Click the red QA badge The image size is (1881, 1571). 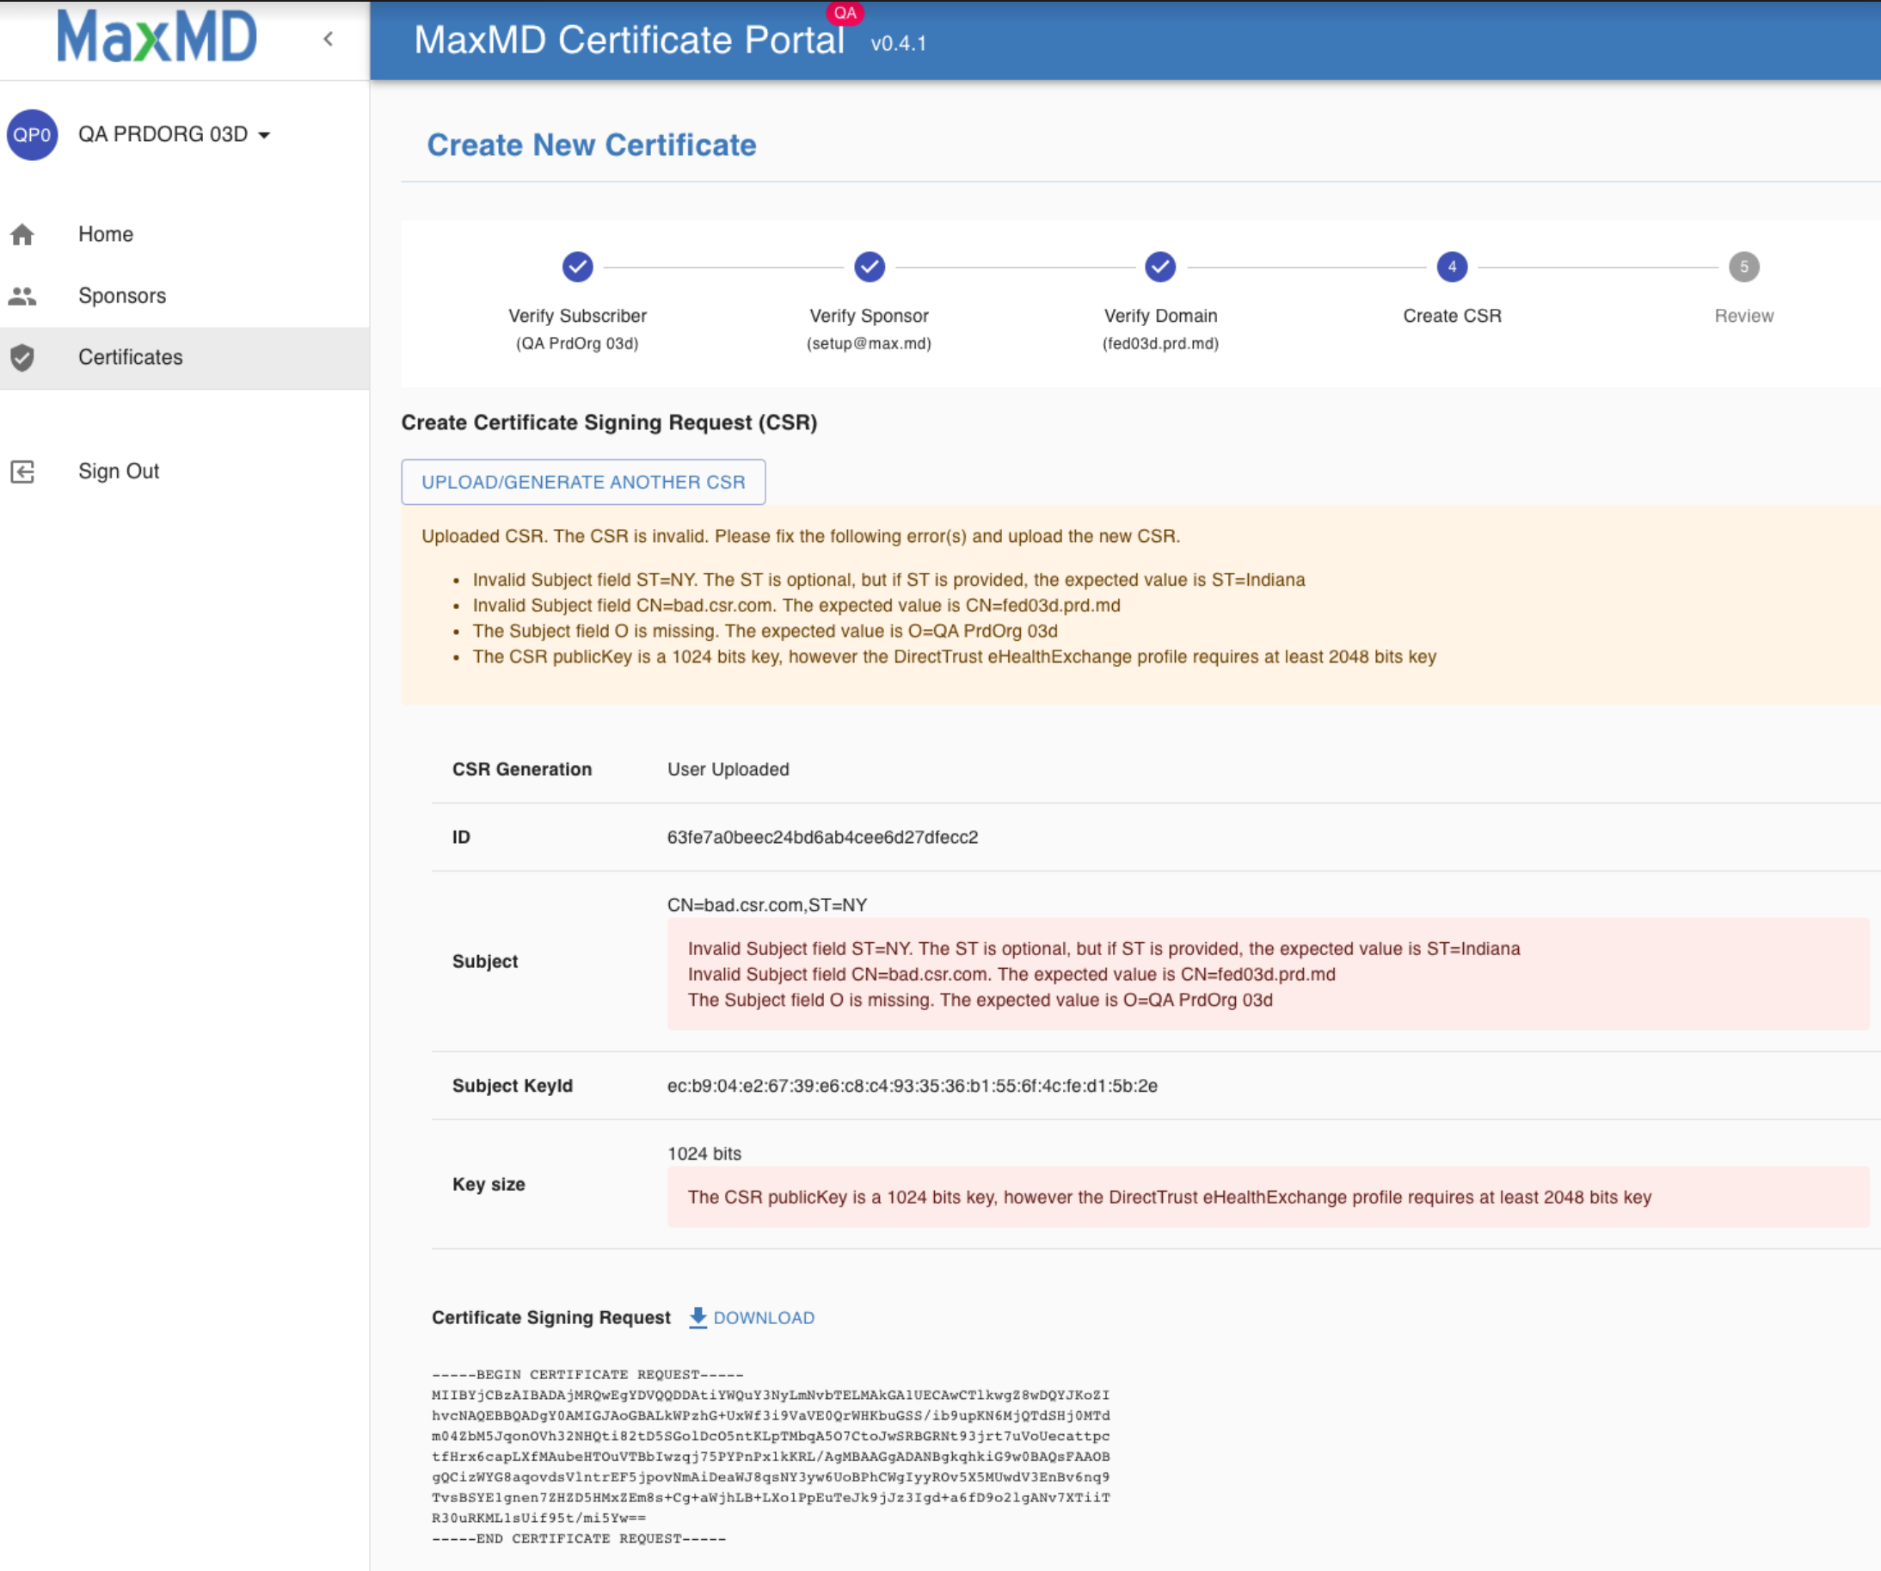coord(845,13)
